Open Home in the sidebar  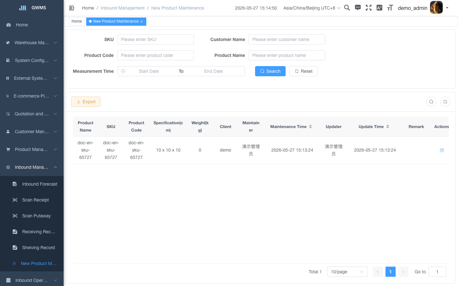click(x=32, y=25)
